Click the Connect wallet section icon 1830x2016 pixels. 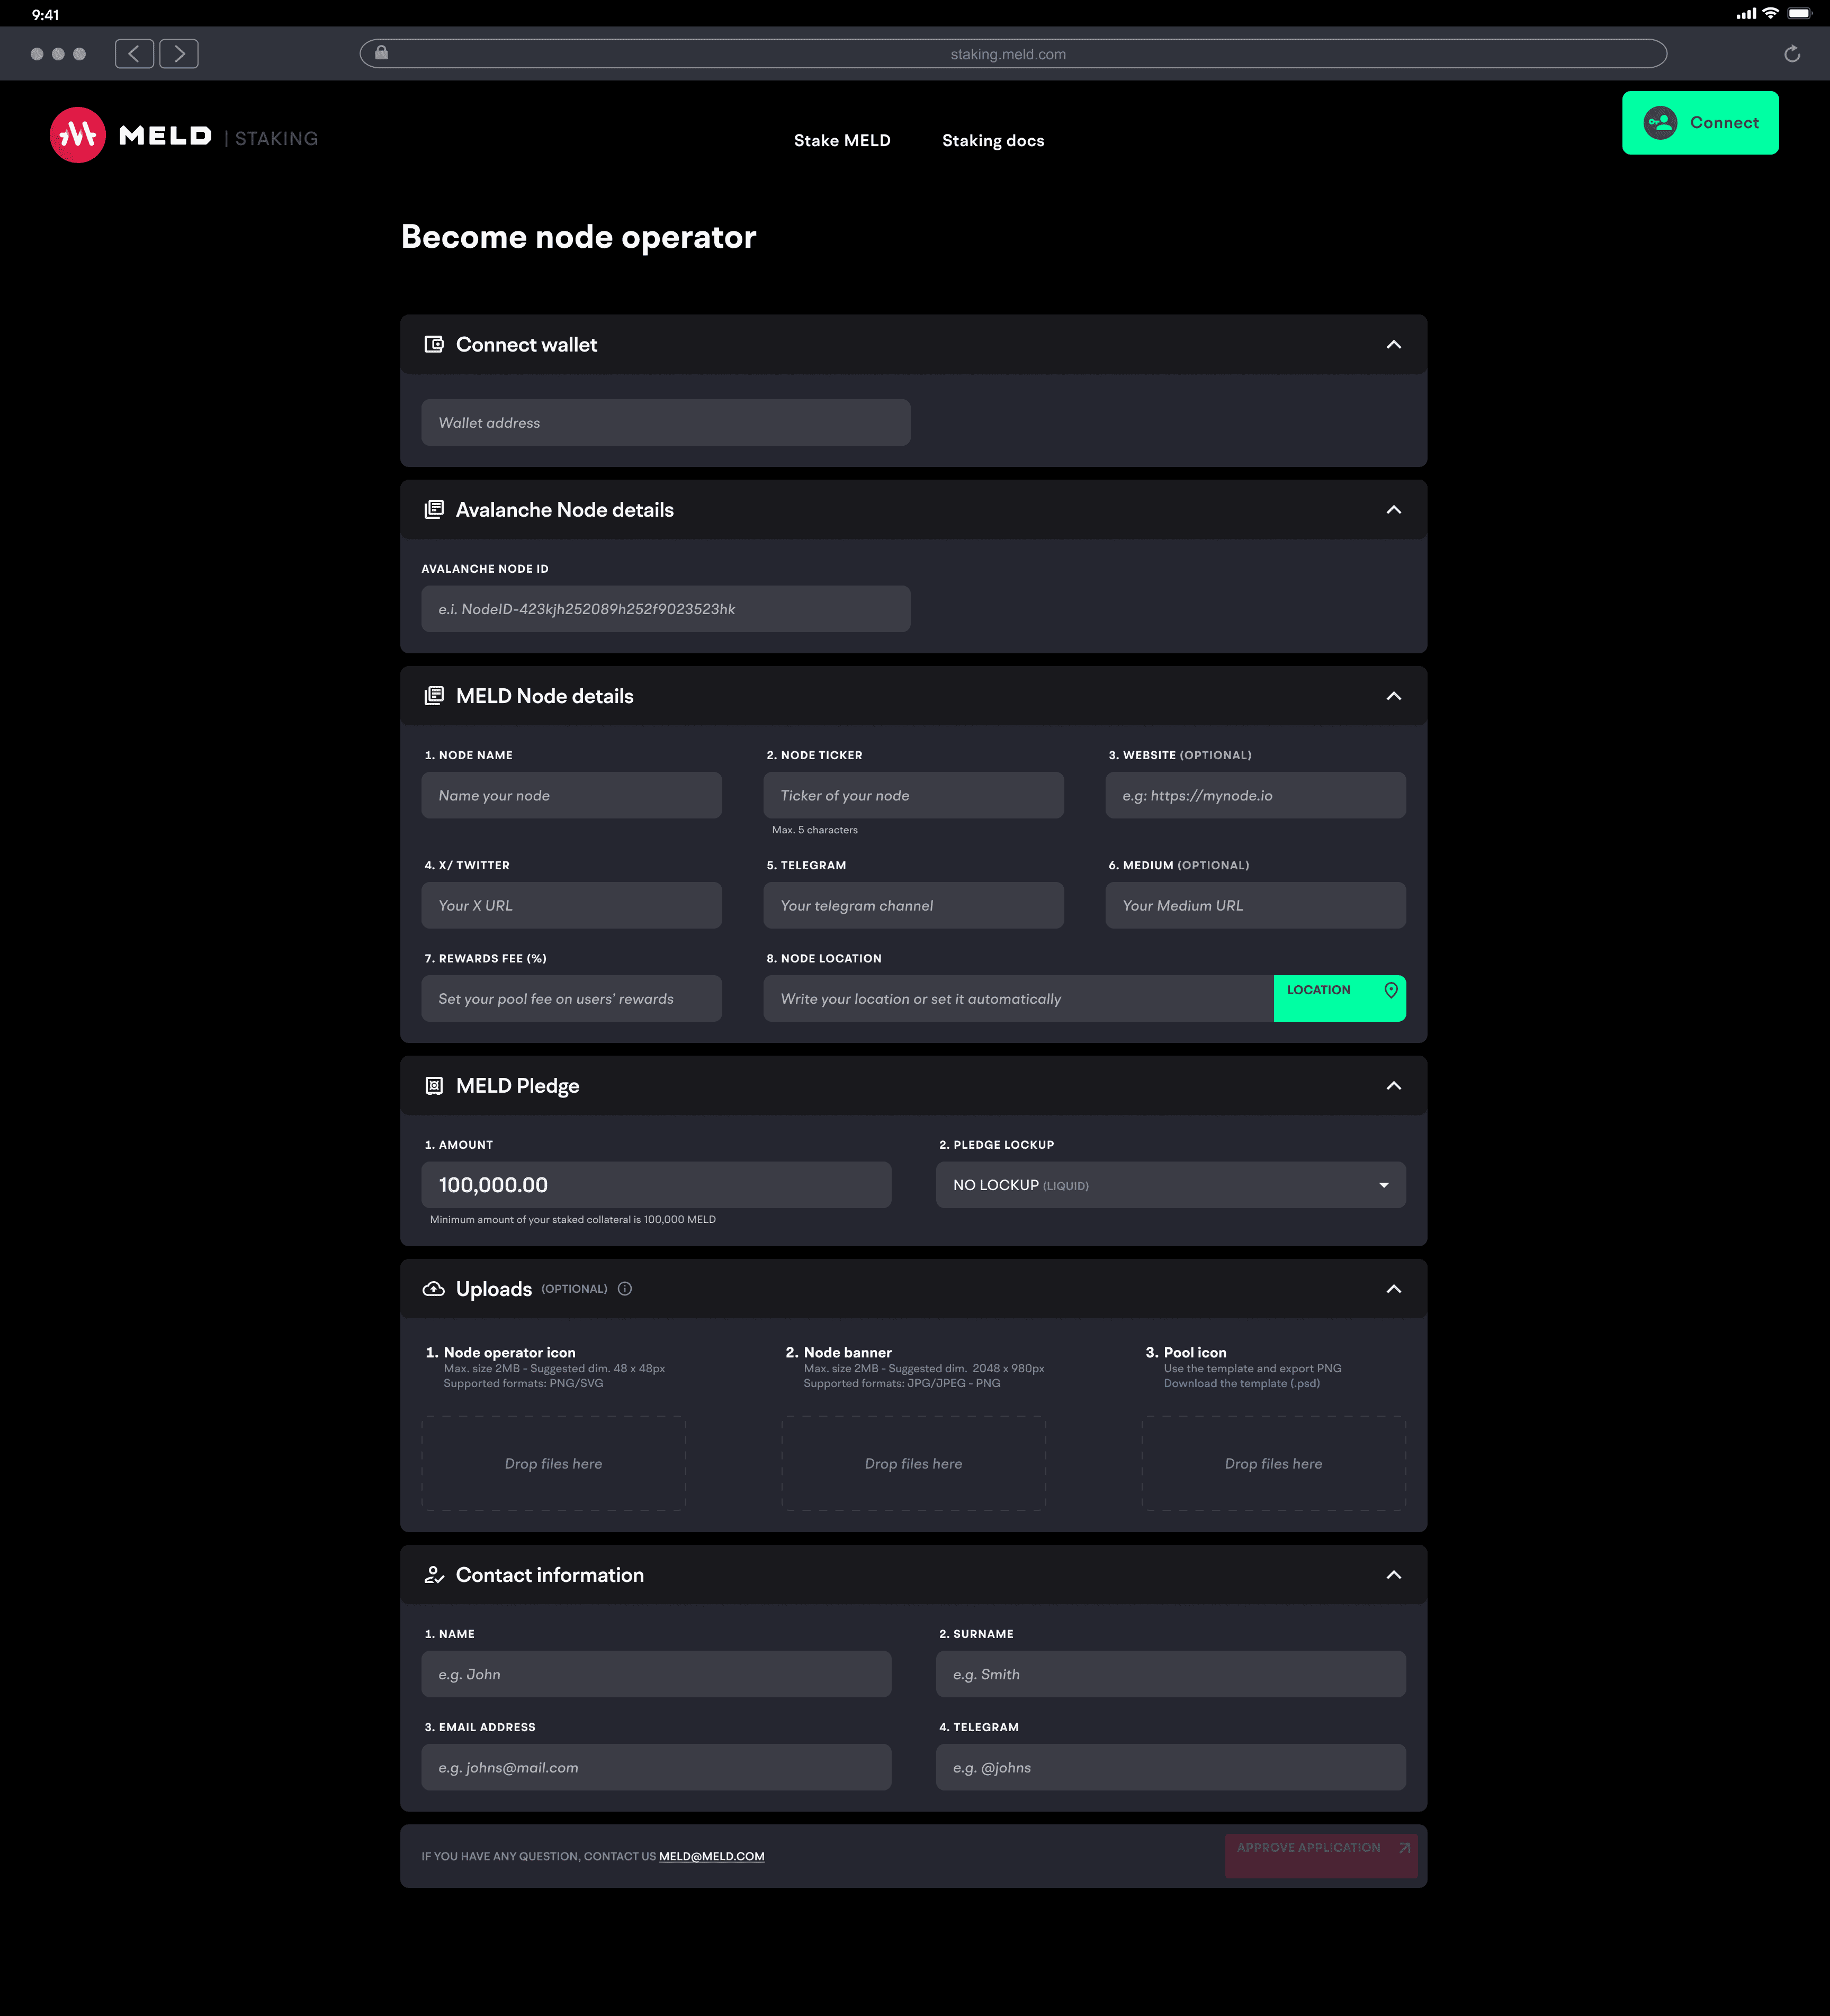[434, 344]
